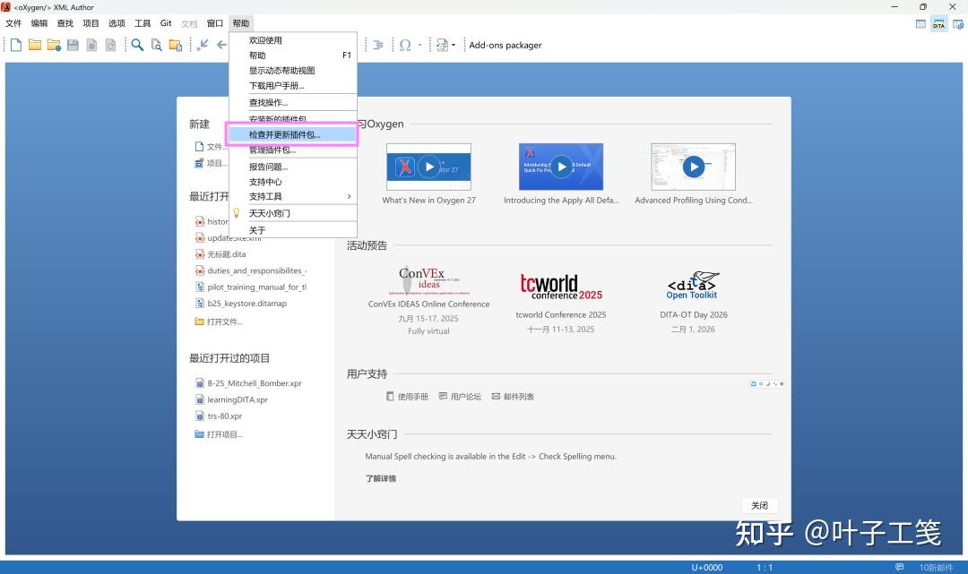Open tcworld conference 2025 logo
The height and width of the screenshot is (574, 968).
[x=561, y=287]
